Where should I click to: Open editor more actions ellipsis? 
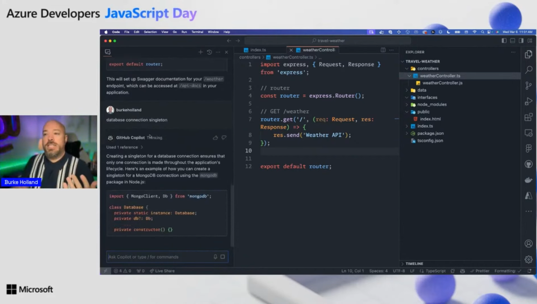[x=391, y=50]
